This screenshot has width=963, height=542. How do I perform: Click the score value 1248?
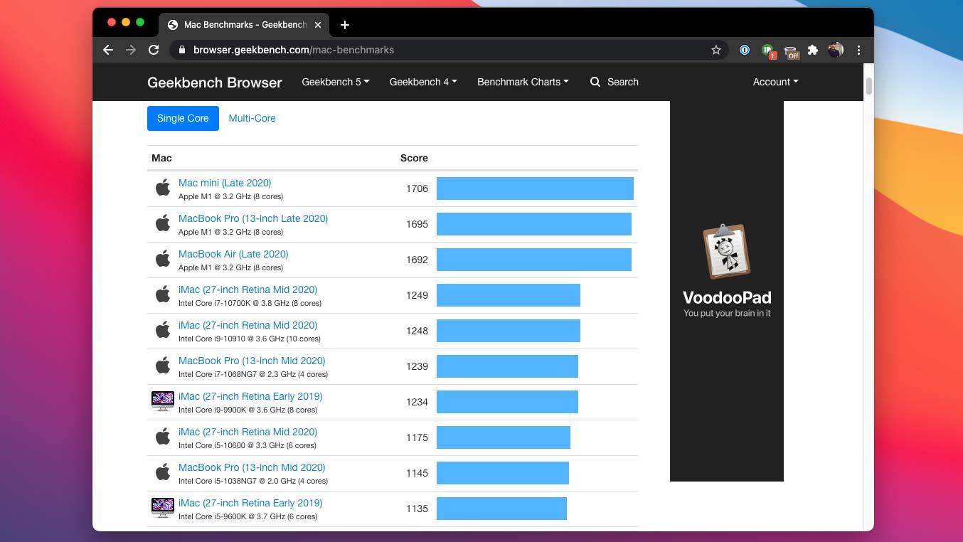(x=417, y=331)
